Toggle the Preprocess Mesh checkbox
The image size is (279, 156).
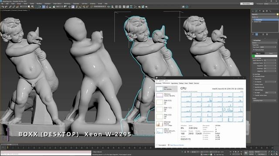point(254,50)
